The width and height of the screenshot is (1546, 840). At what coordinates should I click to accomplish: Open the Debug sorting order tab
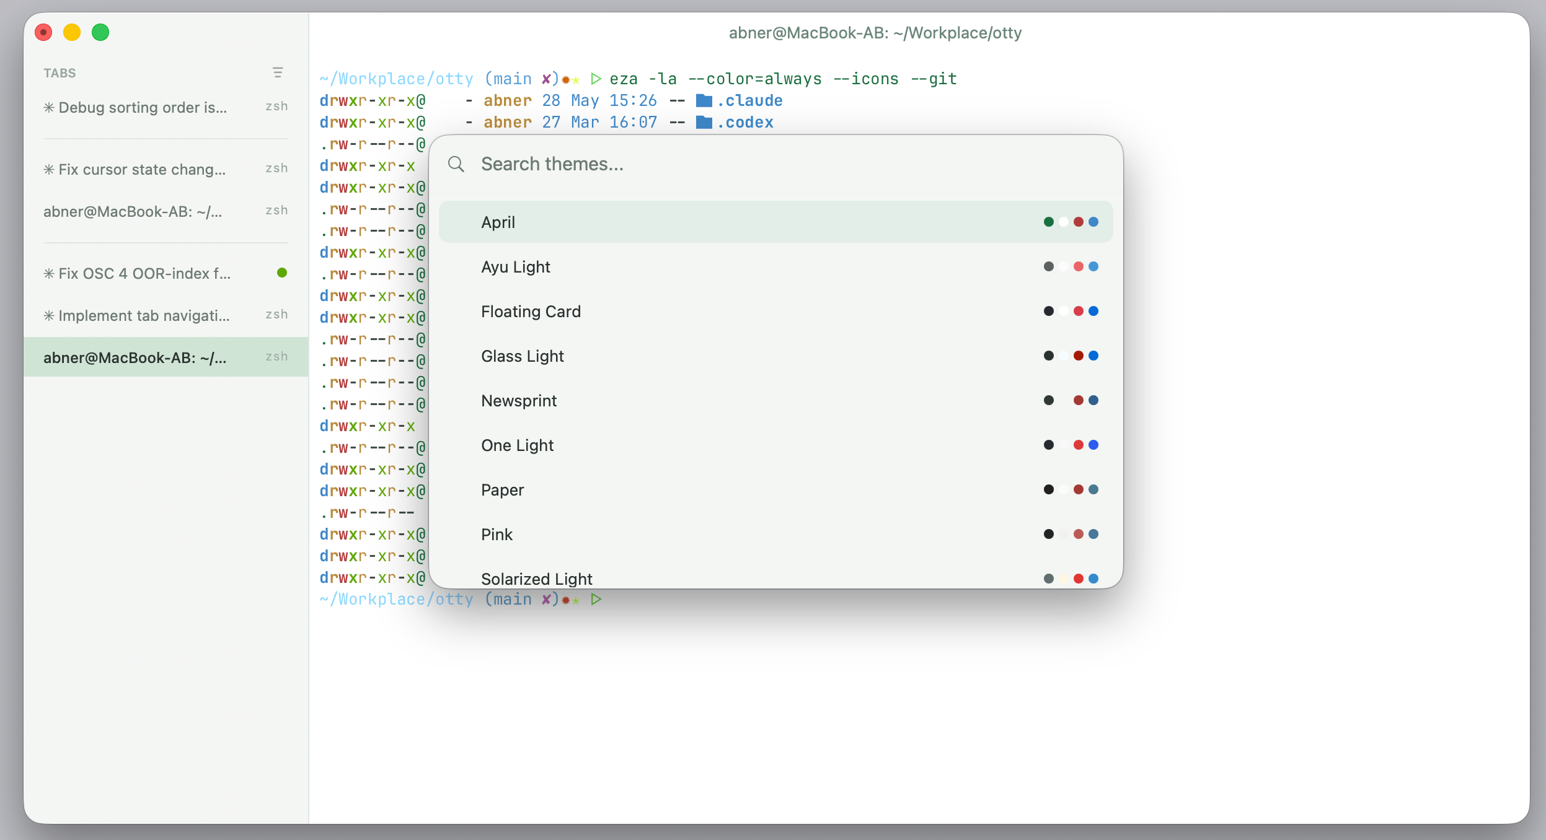(x=166, y=107)
